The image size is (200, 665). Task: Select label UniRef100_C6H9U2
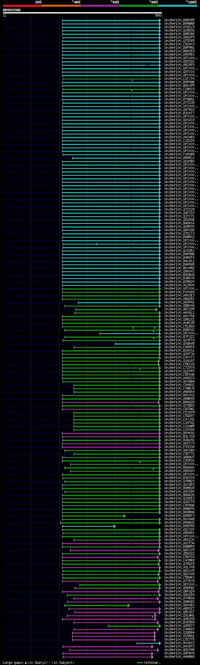(179, 385)
